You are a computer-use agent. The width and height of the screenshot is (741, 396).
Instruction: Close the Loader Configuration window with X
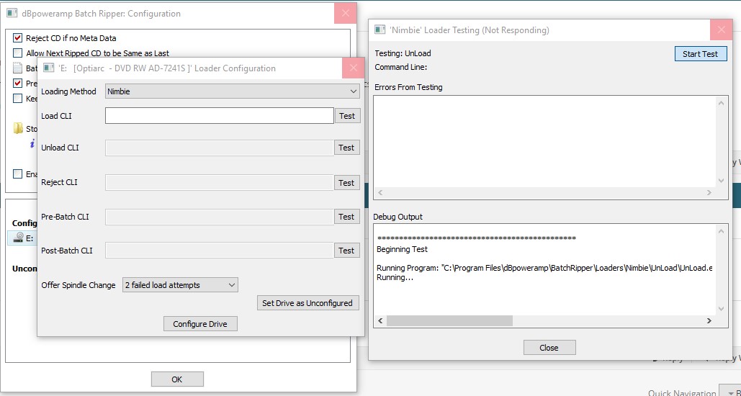pos(353,68)
